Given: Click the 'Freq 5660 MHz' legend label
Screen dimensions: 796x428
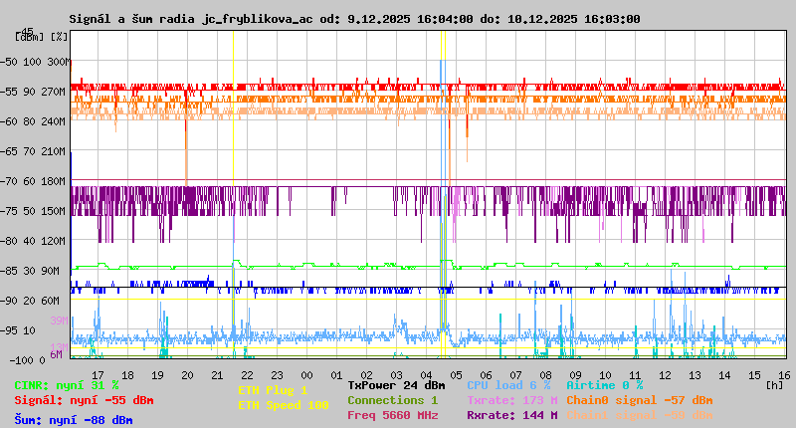Looking at the screenshot, I should [x=392, y=415].
